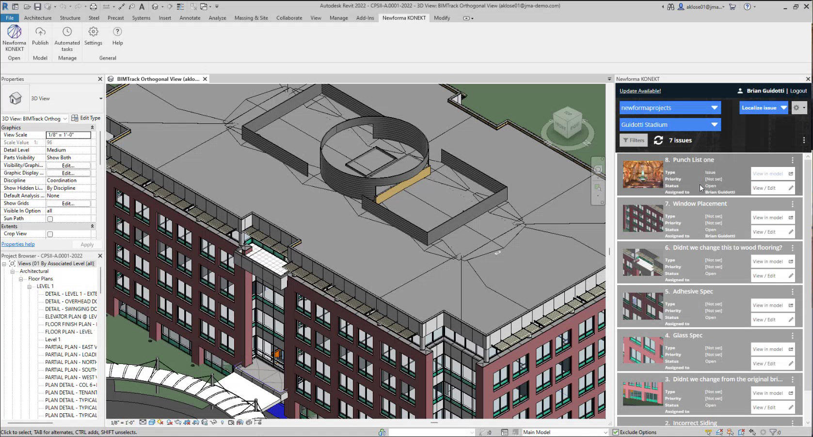Click the Update Available link
Screen dimensions: 813x437
tap(640, 91)
